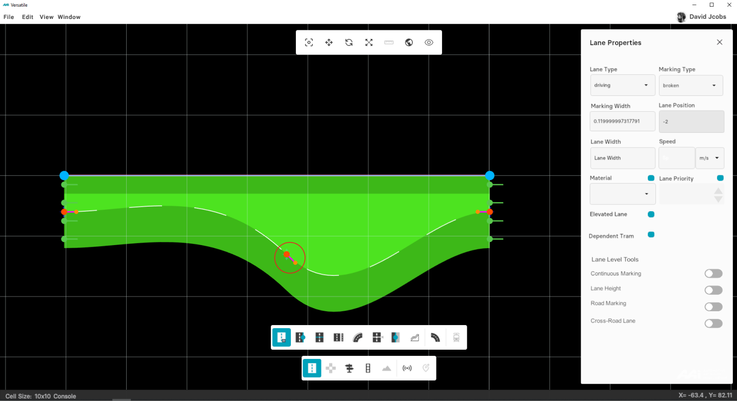Screen dimensions: 737x401
Task: Click the signal broadcast sensor icon
Action: [x=407, y=368]
